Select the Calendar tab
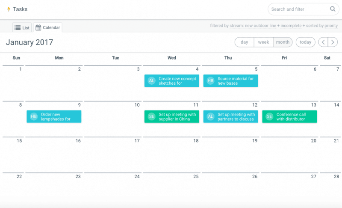 click(x=48, y=27)
